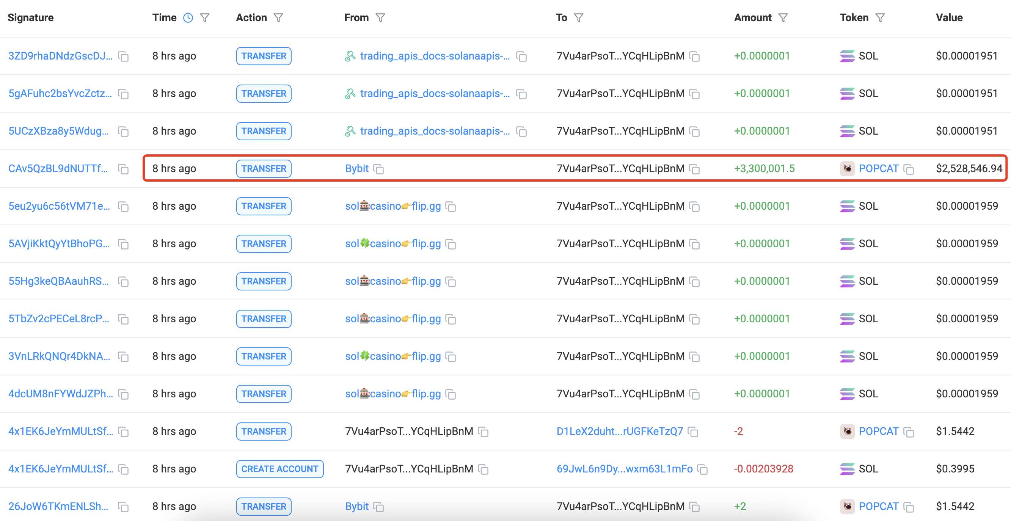Select To address in 4dcUM8nFYWdJZPh row
The width and height of the screenshot is (1011, 521).
pyautogui.click(x=620, y=394)
